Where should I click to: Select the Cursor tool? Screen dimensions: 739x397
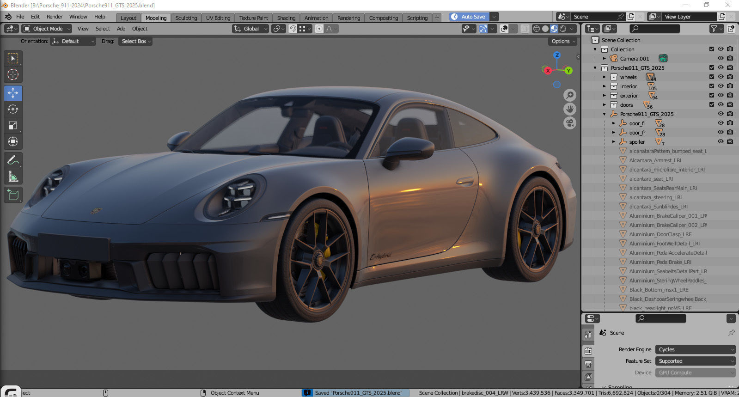13,74
